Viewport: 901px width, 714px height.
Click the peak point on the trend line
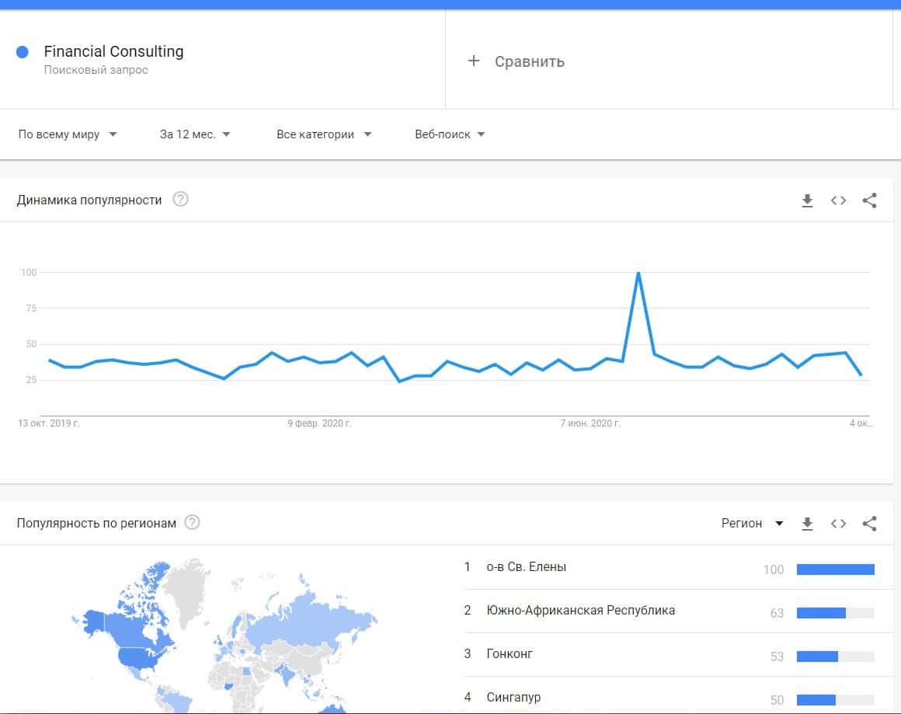pos(638,273)
